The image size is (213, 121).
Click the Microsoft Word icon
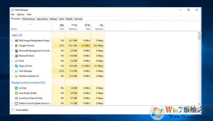(16, 56)
